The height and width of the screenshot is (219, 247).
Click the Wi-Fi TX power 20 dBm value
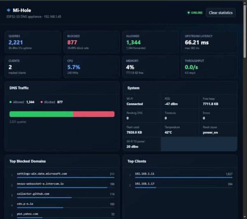[x=132, y=147]
